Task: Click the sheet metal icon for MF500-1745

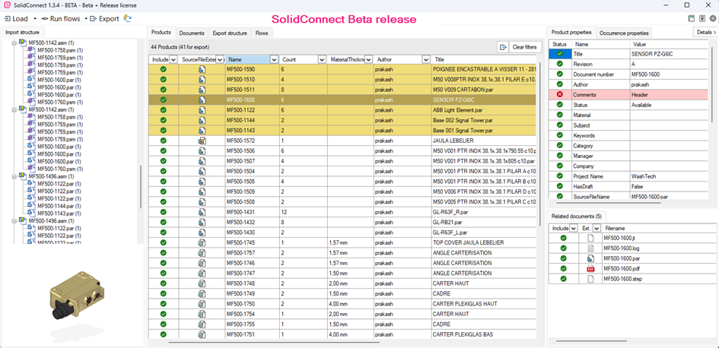Action: click(x=202, y=242)
